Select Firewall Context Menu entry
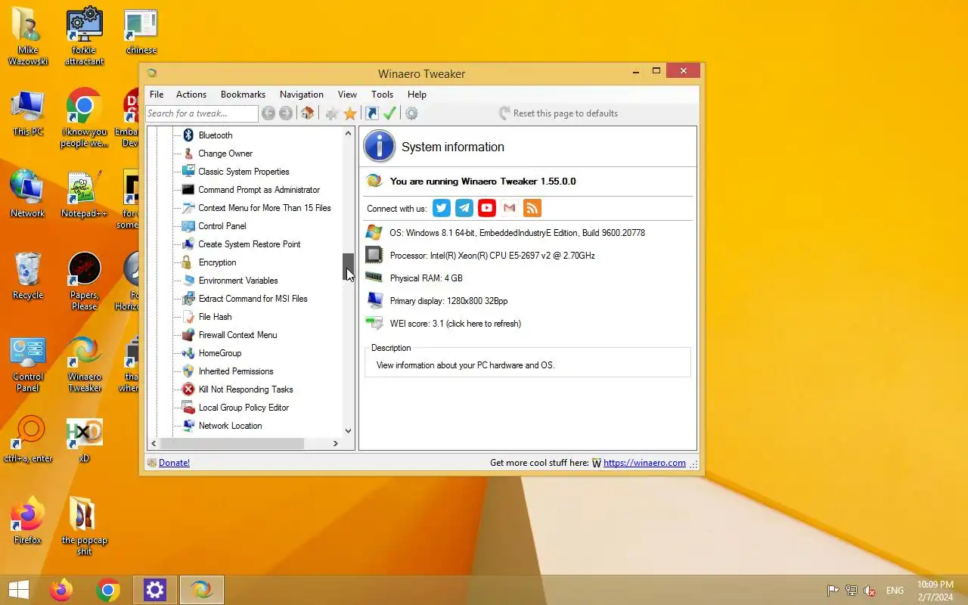The image size is (968, 605). coord(237,335)
